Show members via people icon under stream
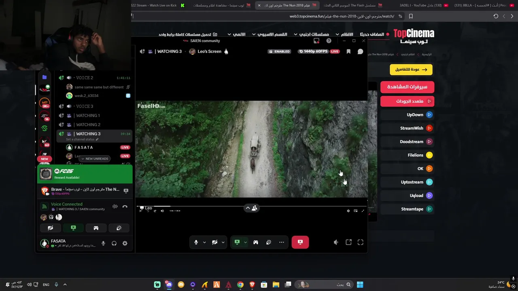 (x=255, y=208)
